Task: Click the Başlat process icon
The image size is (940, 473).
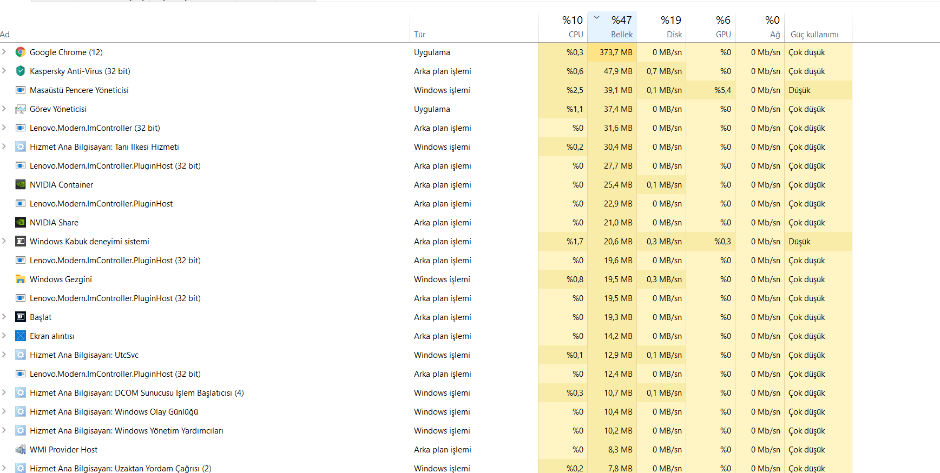Action: (x=21, y=317)
